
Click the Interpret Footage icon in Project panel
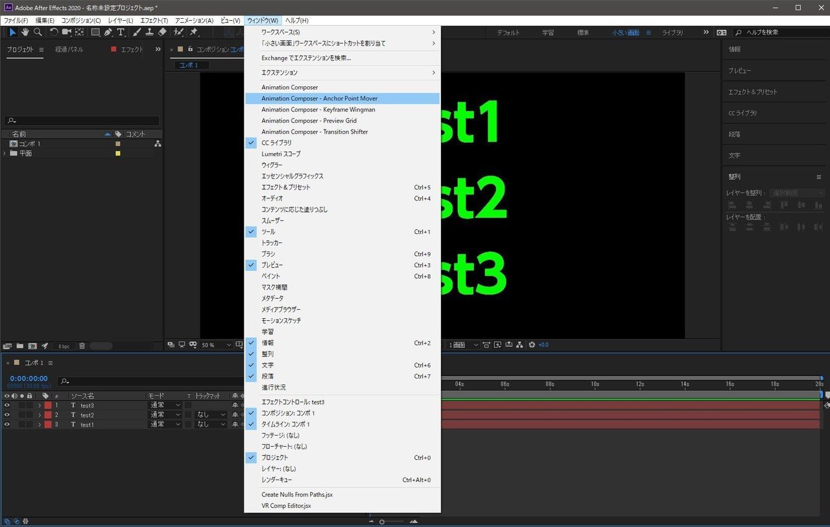pyautogui.click(x=8, y=345)
